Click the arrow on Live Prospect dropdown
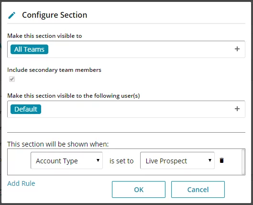Screen dimensions: 253x205 click(210, 160)
